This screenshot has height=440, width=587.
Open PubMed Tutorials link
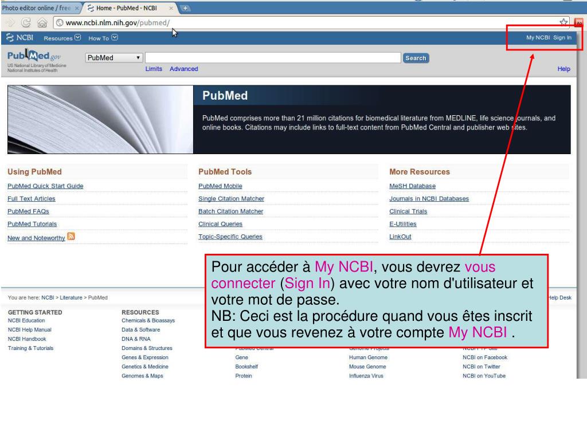click(x=32, y=224)
